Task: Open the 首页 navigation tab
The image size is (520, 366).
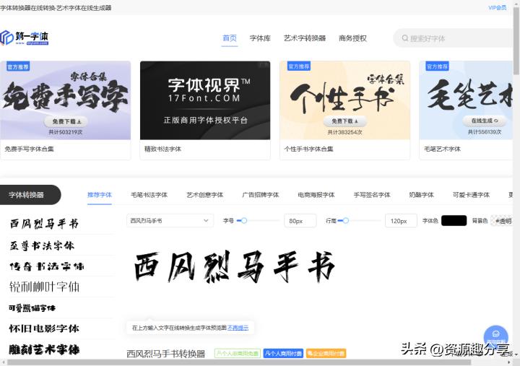Action: tap(230, 38)
